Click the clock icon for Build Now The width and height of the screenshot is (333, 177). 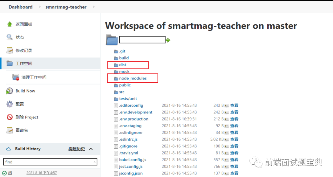10,91
